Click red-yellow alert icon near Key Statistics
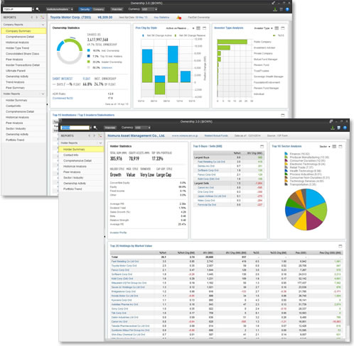This screenshot has width=354, height=346. tap(179, 18)
